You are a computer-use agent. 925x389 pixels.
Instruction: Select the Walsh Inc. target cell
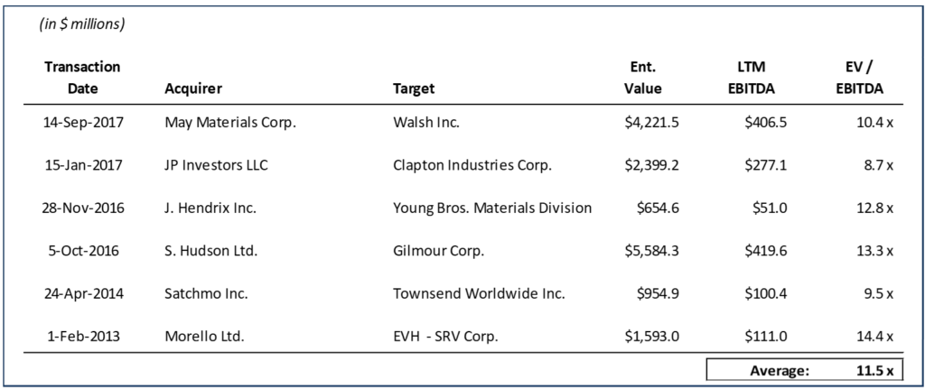tap(426, 123)
